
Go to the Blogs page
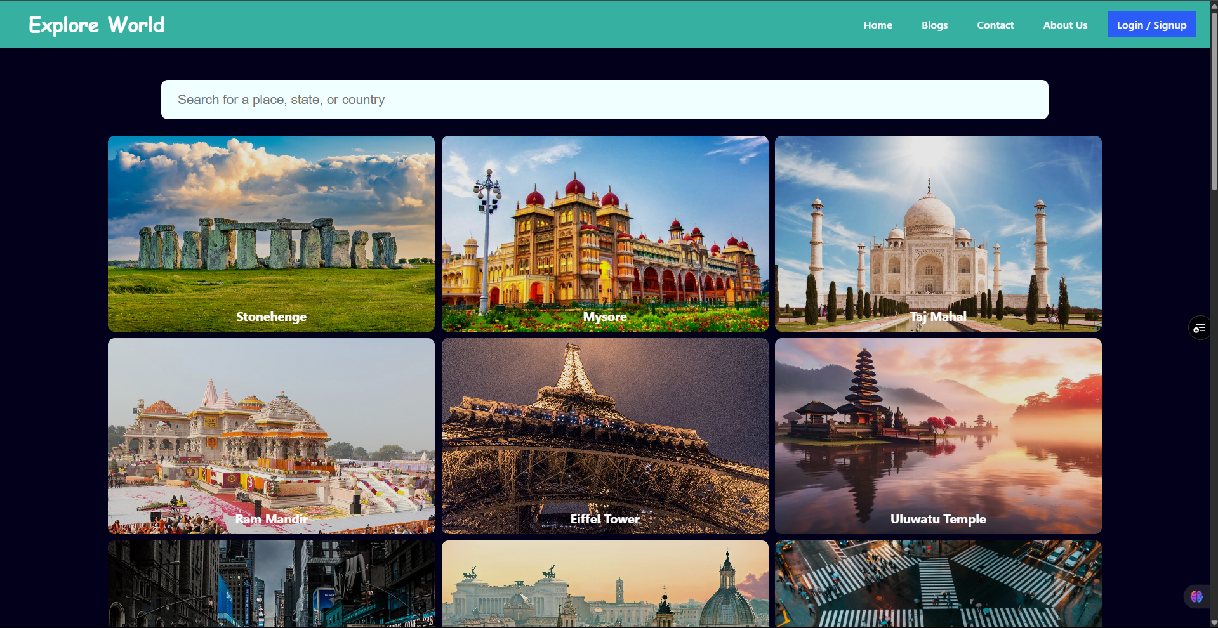coord(934,25)
